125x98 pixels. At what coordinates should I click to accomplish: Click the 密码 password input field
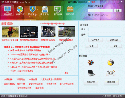click(x=104, y=35)
